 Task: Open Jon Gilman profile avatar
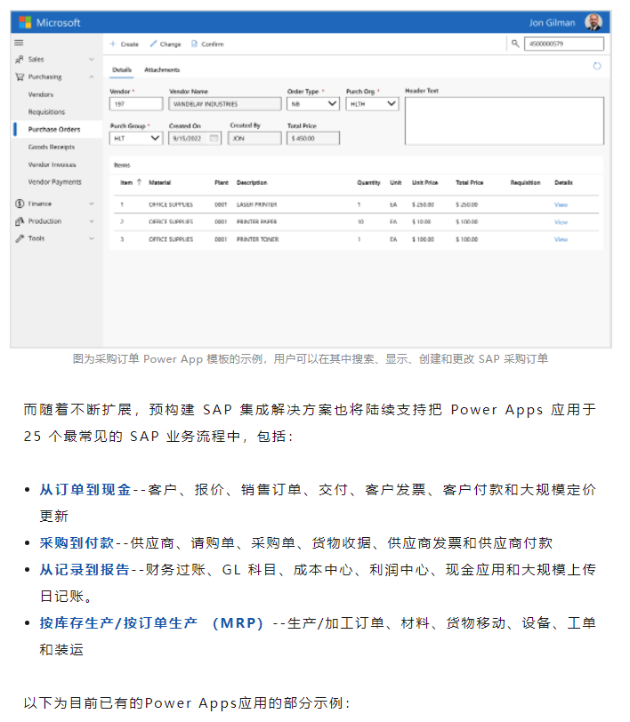click(x=594, y=22)
